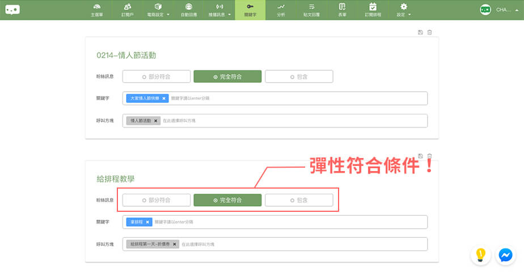Switch to the 貼文回覆 tab

point(311,10)
